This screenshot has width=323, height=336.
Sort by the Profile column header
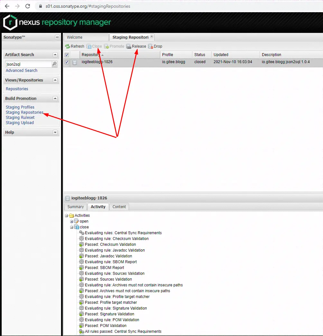pos(176,55)
